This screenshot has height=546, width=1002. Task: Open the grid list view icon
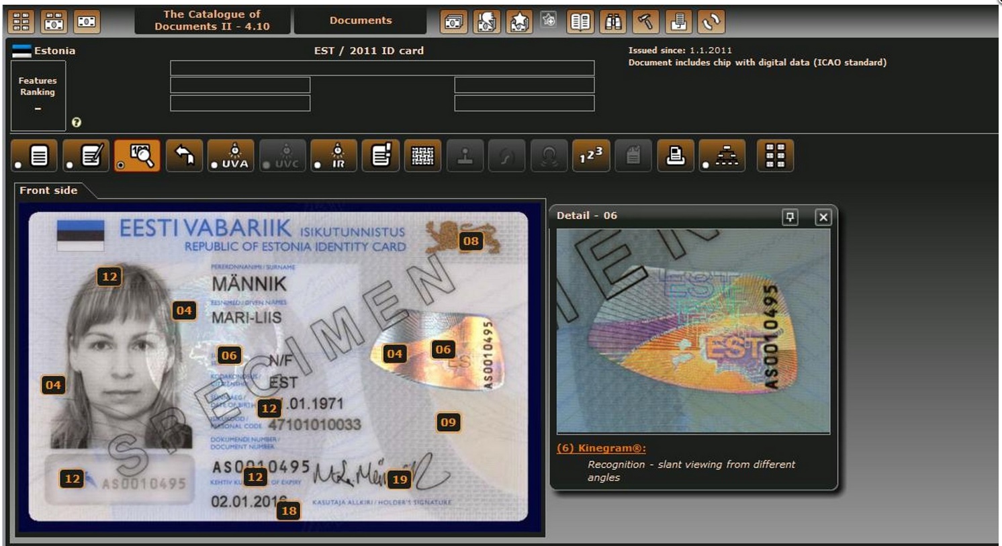tap(21, 21)
